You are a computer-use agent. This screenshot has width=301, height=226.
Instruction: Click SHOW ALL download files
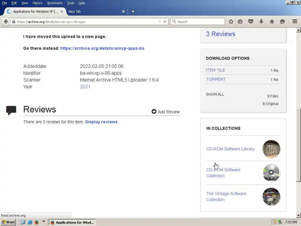click(215, 94)
